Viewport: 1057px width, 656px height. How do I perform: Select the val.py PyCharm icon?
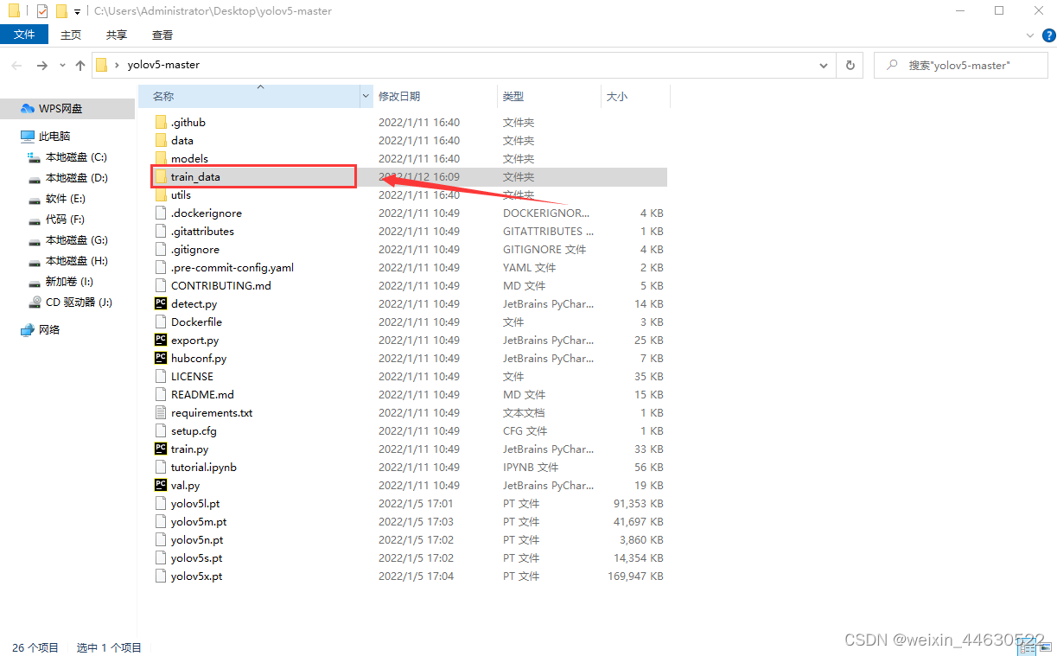click(161, 485)
